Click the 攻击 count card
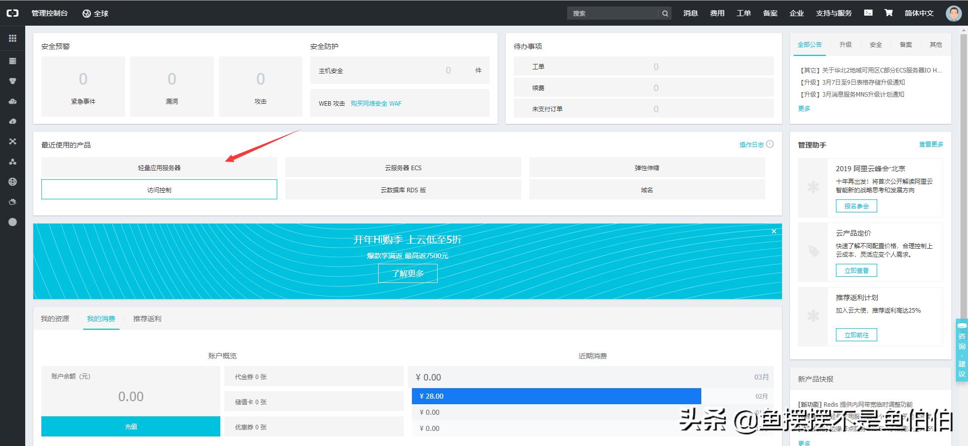The height and width of the screenshot is (446, 968). pos(261,87)
